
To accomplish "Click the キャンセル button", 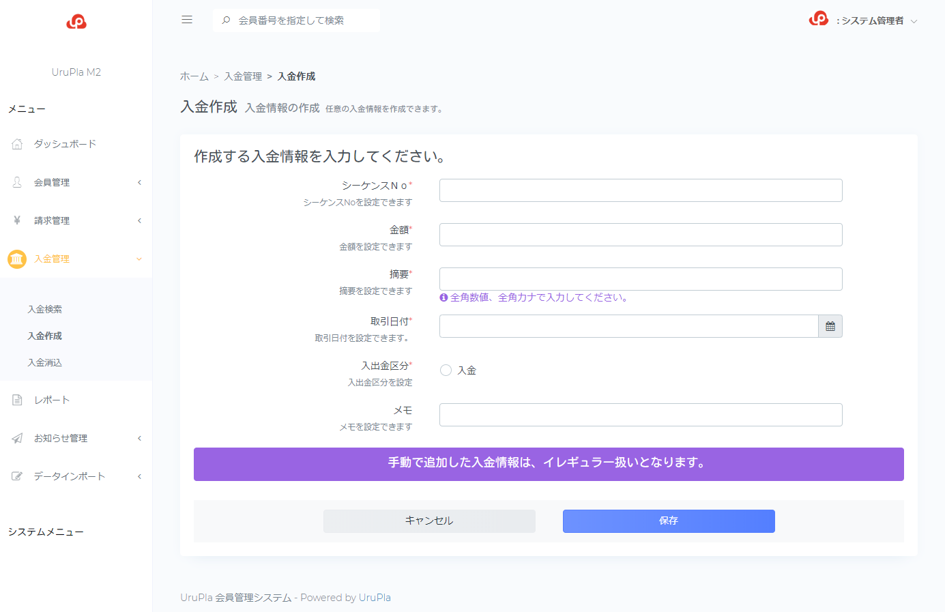I will click(x=429, y=521).
